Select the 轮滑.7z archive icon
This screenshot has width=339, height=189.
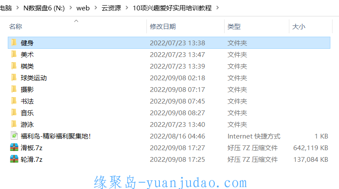[14, 159]
